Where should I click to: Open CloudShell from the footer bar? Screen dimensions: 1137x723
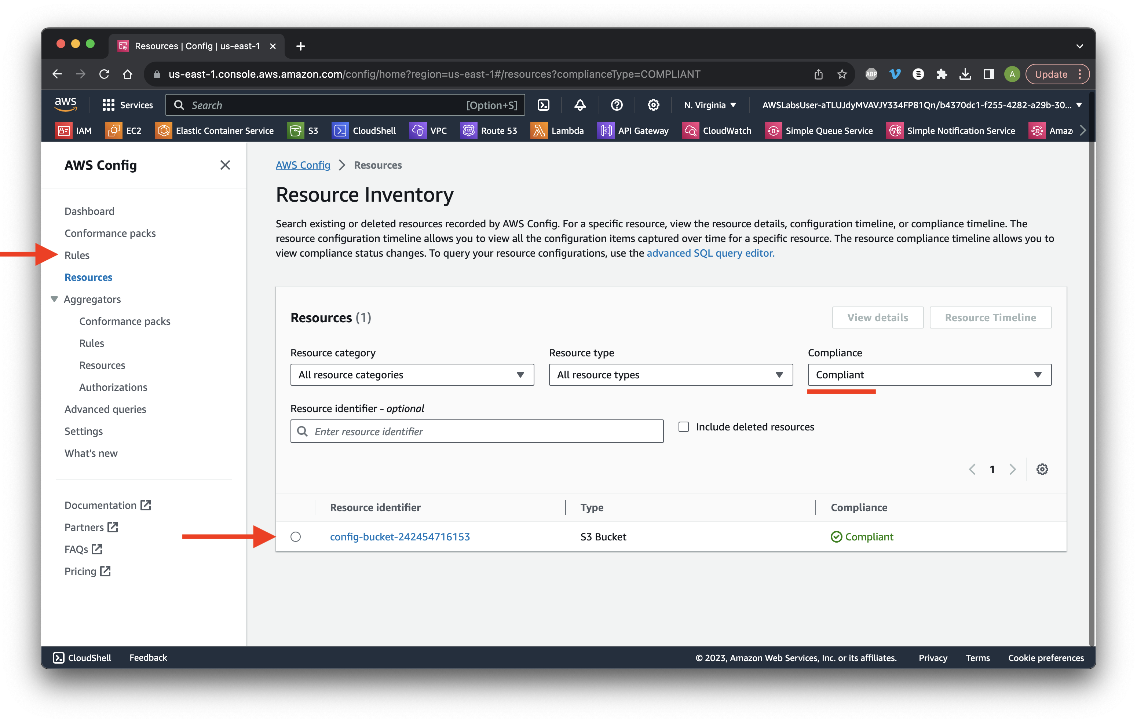[82, 657]
